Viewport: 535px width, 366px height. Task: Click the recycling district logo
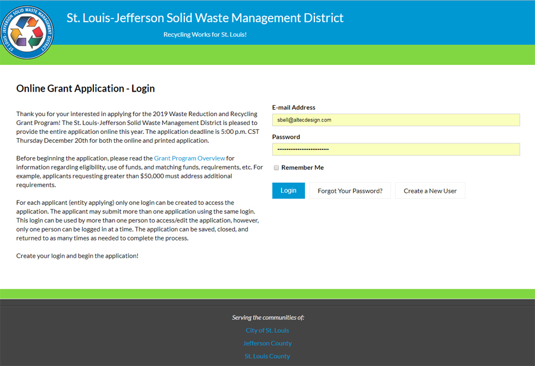coord(27,32)
